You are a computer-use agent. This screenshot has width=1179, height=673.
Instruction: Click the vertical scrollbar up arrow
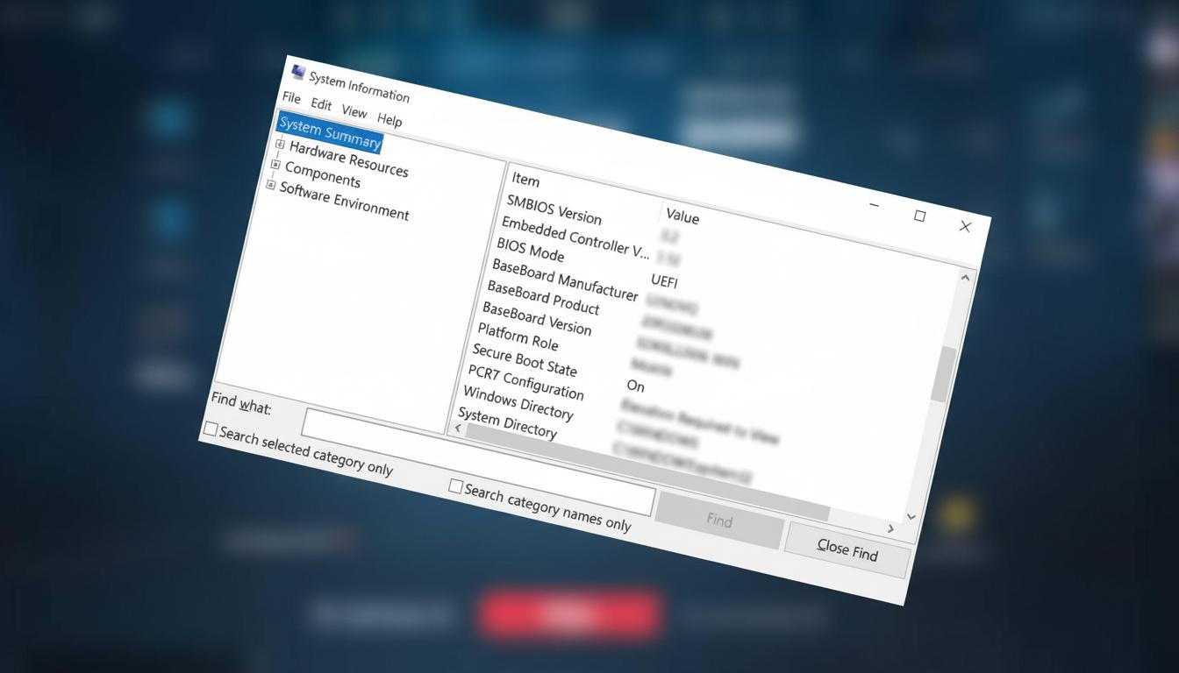[x=964, y=278]
